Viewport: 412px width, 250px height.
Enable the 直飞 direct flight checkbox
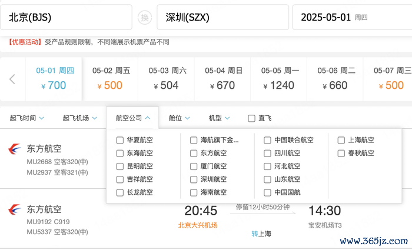coord(251,118)
